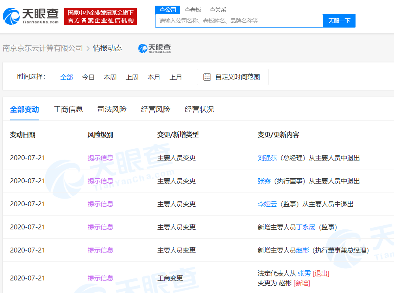Open the 南京京东云计算有限公司 breadcrumb link

43,48
